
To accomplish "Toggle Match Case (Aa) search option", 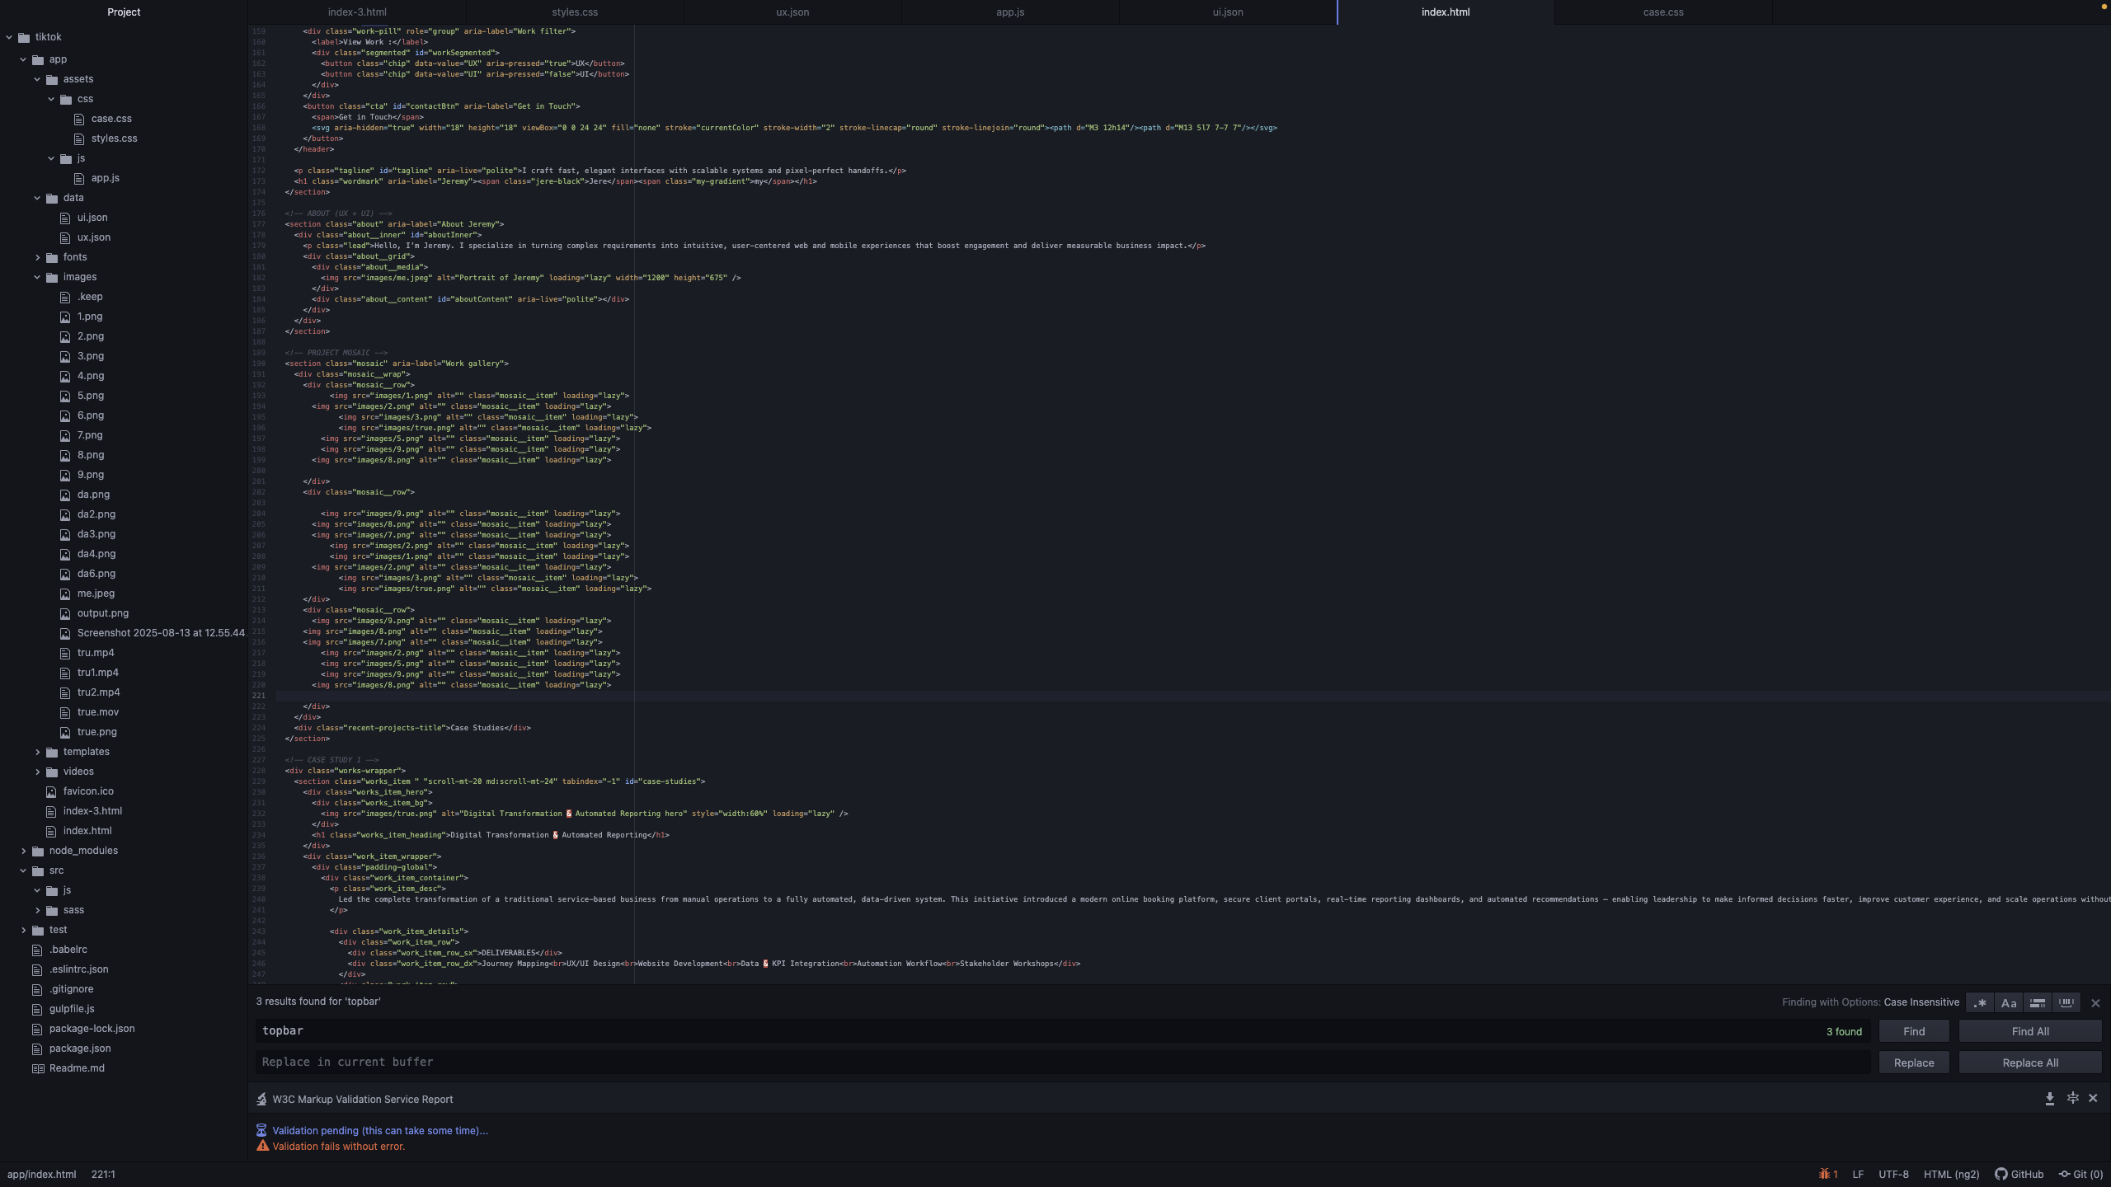I will coord(2009,1003).
